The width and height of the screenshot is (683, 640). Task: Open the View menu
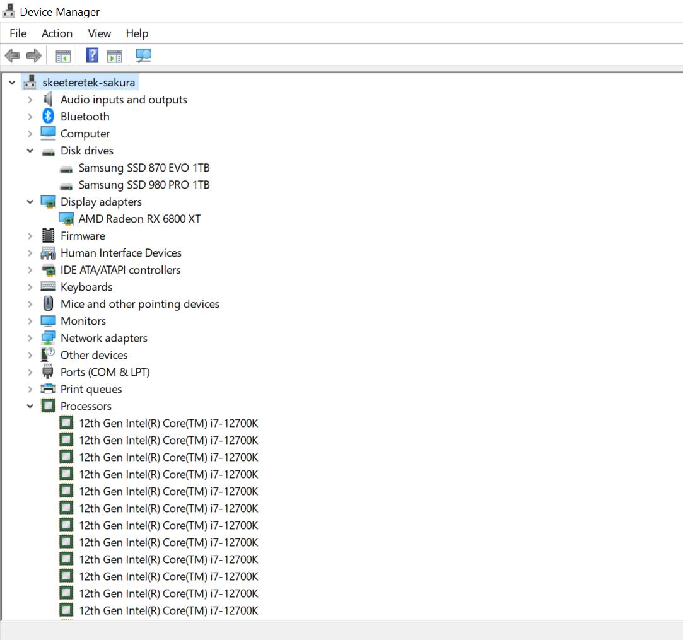(x=99, y=33)
